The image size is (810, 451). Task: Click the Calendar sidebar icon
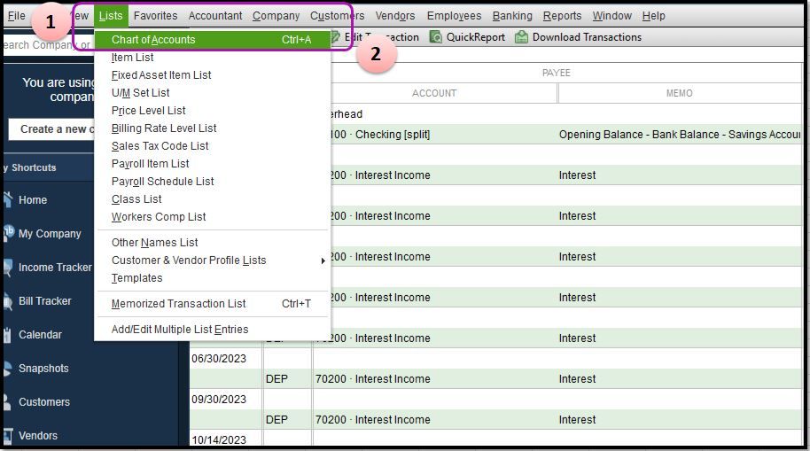coord(7,335)
